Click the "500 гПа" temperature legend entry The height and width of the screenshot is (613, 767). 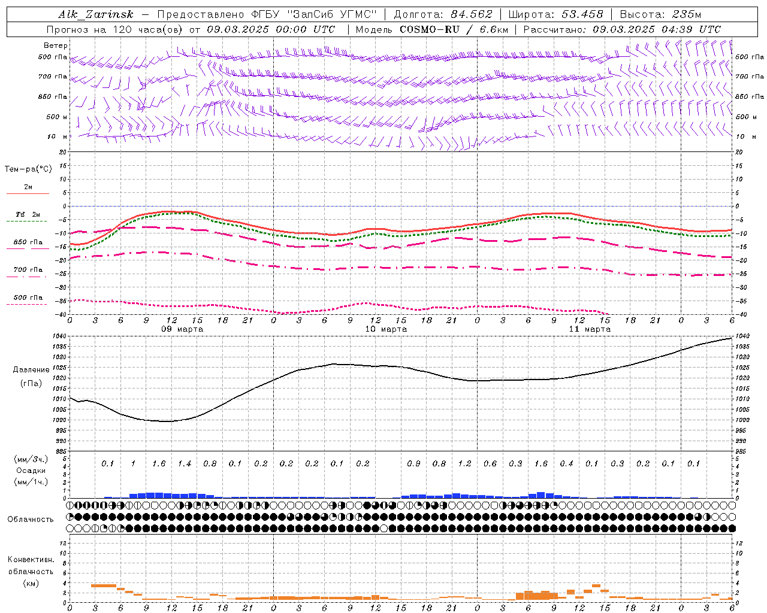point(28,298)
